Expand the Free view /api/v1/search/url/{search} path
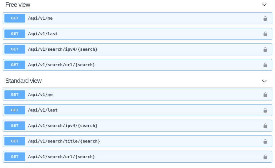Screen dimensions: 275x168 click(x=61, y=65)
